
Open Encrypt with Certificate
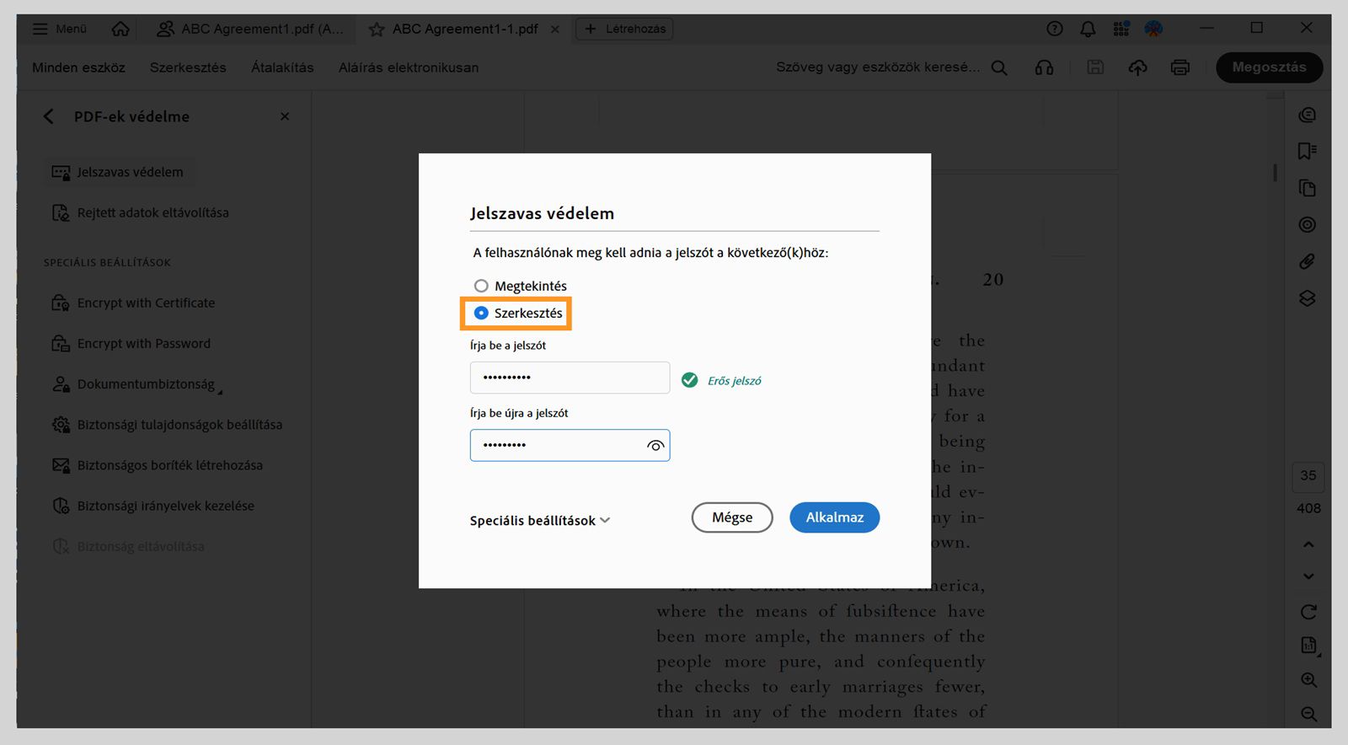point(133,303)
